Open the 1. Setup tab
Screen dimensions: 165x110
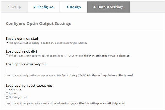(14, 7)
